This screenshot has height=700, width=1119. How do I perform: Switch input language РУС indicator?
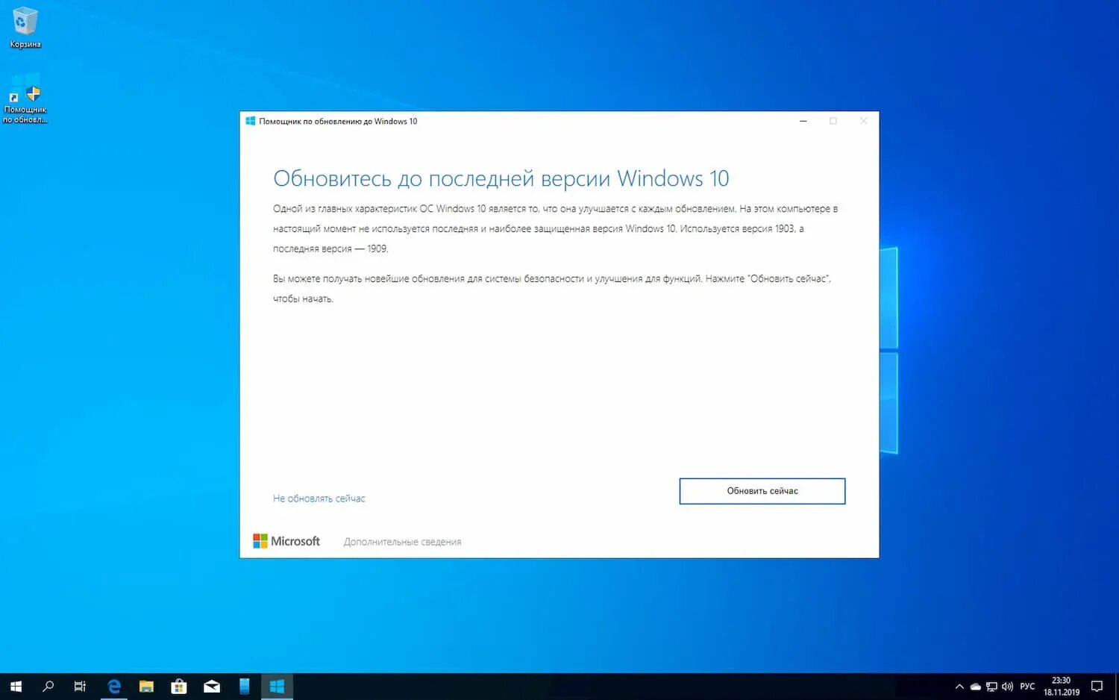[1027, 687]
